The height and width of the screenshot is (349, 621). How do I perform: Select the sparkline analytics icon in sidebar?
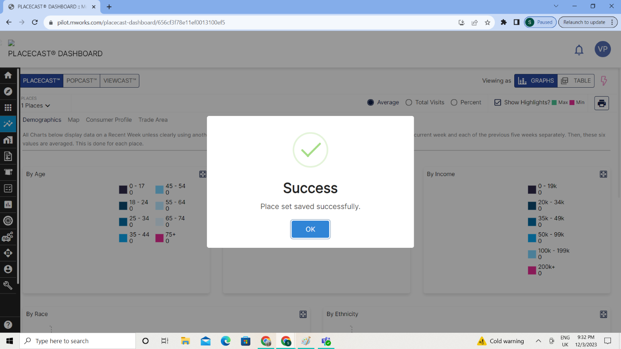coord(8,124)
